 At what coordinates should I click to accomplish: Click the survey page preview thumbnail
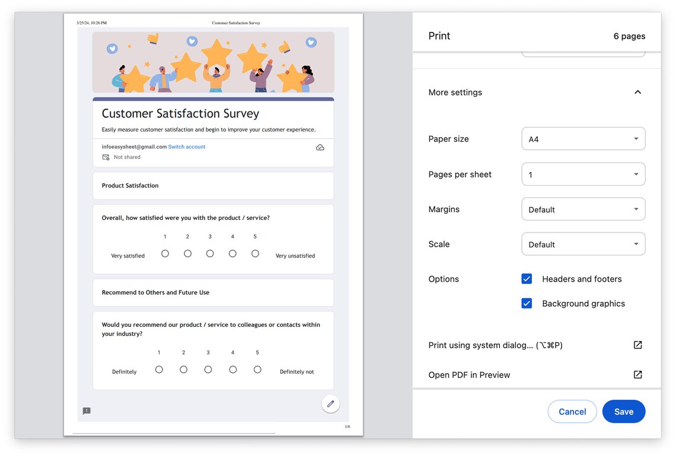pyautogui.click(x=213, y=225)
